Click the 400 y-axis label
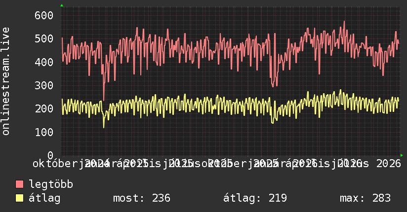407x212 pixels. pyautogui.click(x=44, y=62)
